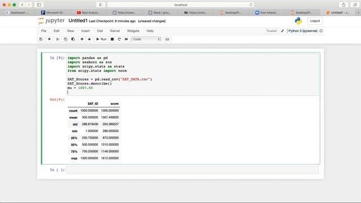Click the score column header
Viewport: 361px width, 203px height.
click(115, 104)
